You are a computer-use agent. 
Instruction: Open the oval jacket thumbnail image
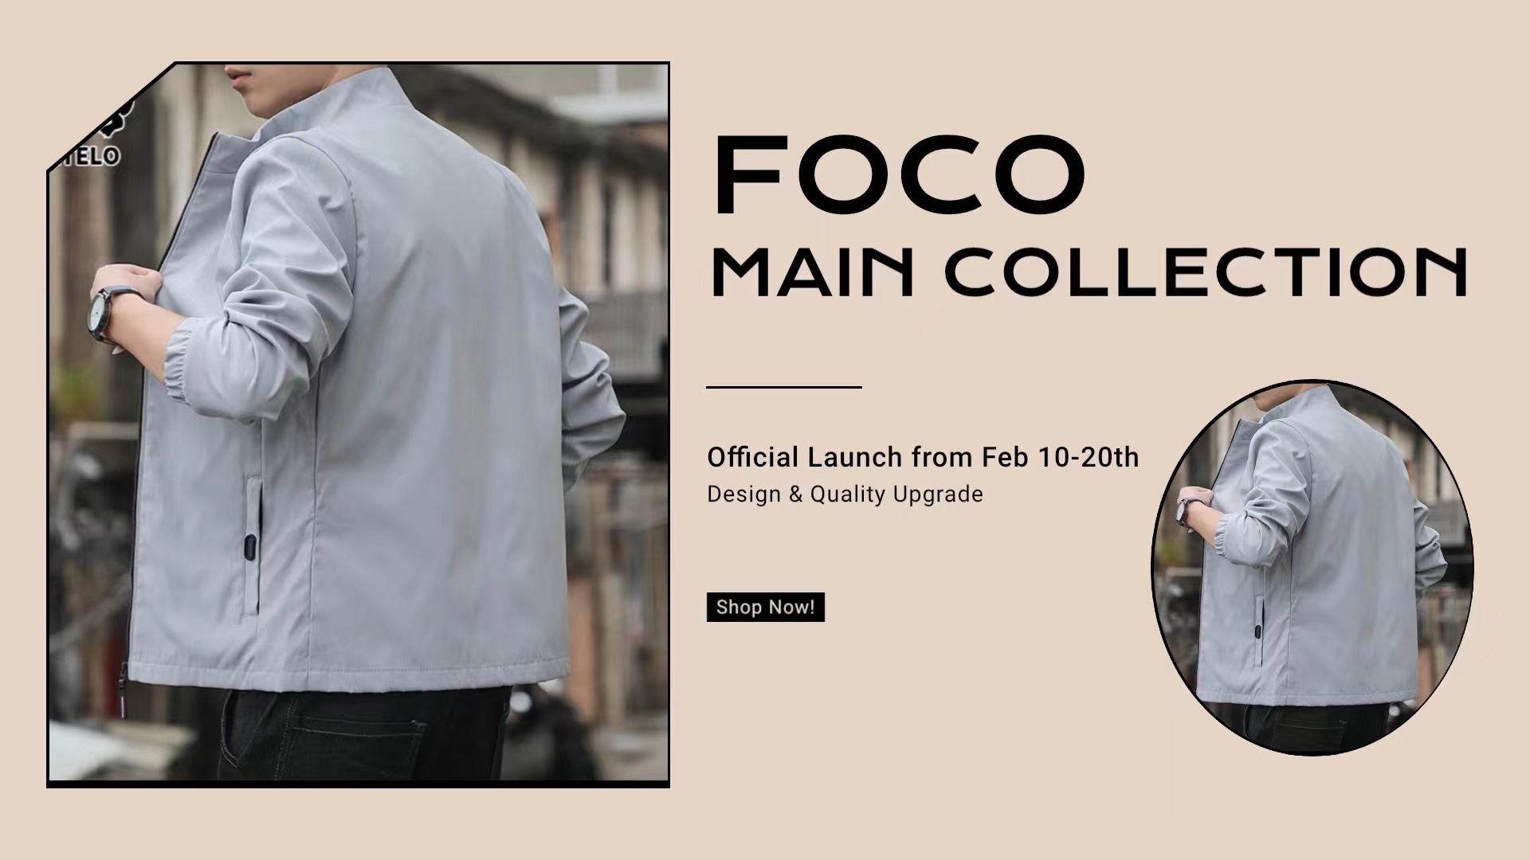tap(1312, 568)
